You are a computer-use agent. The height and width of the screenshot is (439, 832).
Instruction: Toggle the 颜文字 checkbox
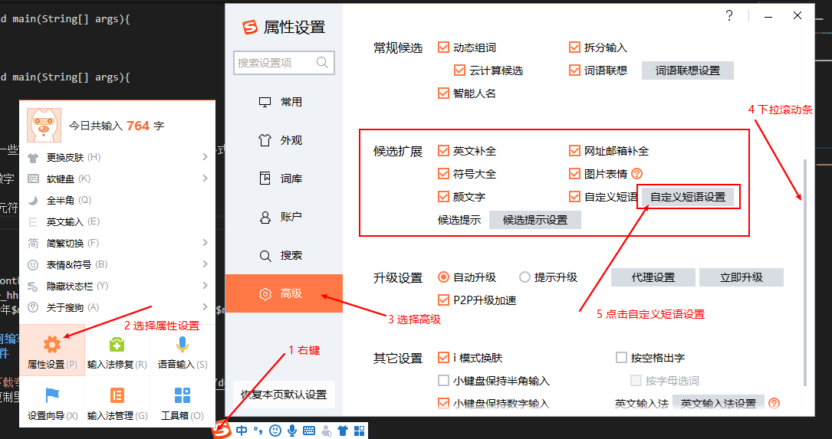pyautogui.click(x=443, y=196)
